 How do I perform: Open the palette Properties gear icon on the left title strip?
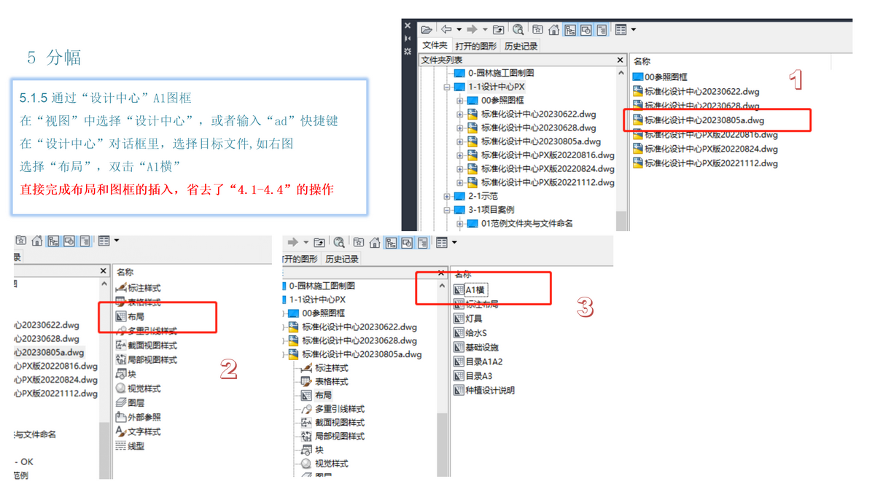coord(408,52)
